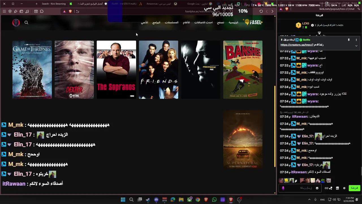Click the Brave lion icon in the main address bar
This screenshot has height=204, width=362.
pos(70,11)
